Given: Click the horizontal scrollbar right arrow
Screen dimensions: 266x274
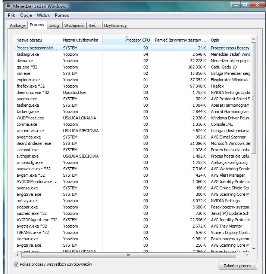Looking at the screenshot, I should click(x=247, y=255).
